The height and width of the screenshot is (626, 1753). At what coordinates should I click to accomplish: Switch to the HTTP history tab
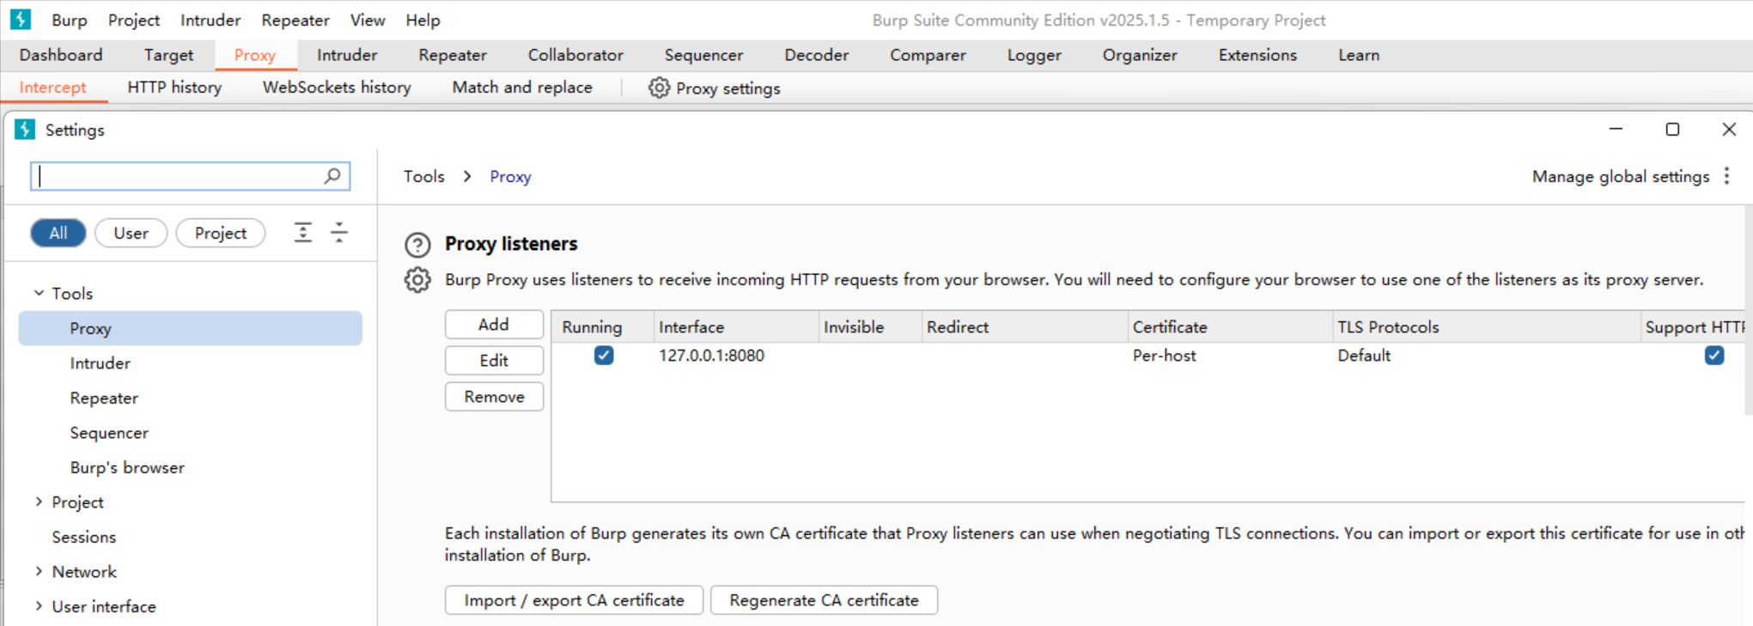(174, 88)
